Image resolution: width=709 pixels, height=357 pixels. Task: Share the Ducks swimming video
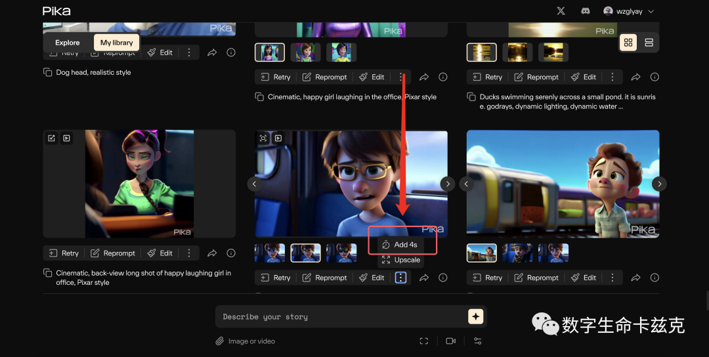pos(635,77)
